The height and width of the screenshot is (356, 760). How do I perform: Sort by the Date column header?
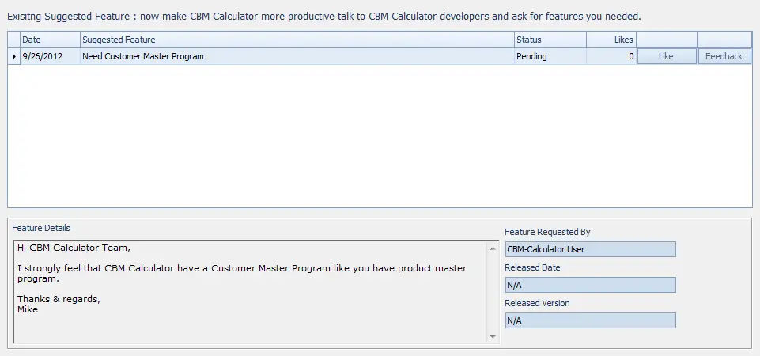coord(50,40)
